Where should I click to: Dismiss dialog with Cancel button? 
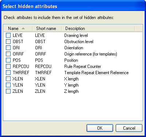129,128
